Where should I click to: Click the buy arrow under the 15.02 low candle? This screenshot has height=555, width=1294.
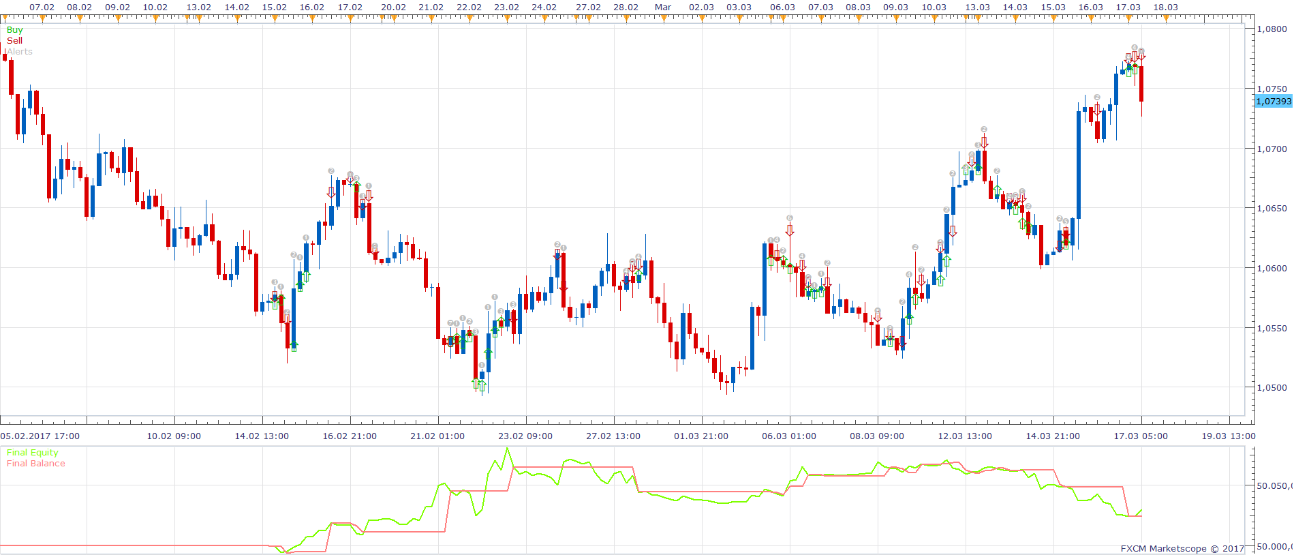pyautogui.click(x=294, y=346)
